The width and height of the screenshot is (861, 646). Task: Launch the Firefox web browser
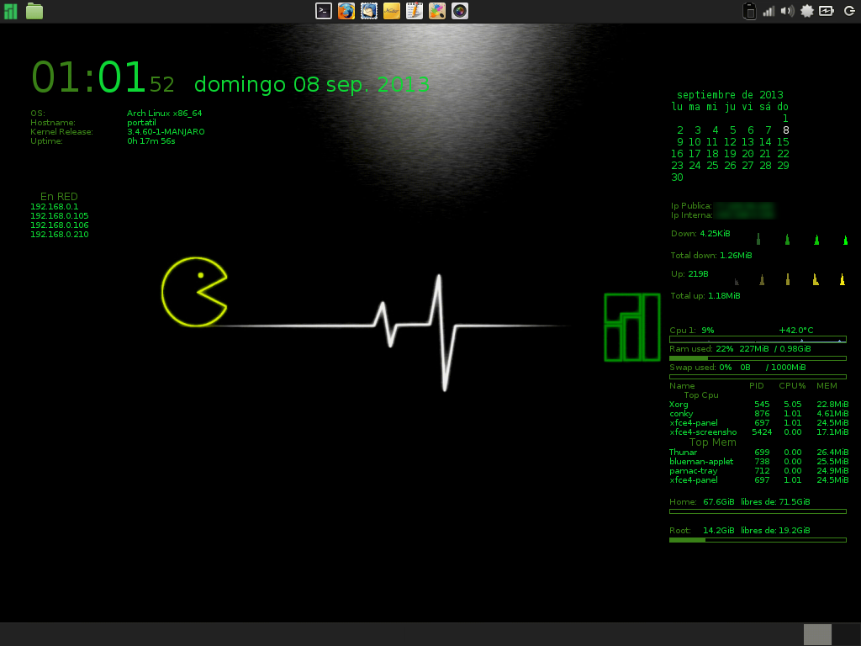tap(346, 11)
